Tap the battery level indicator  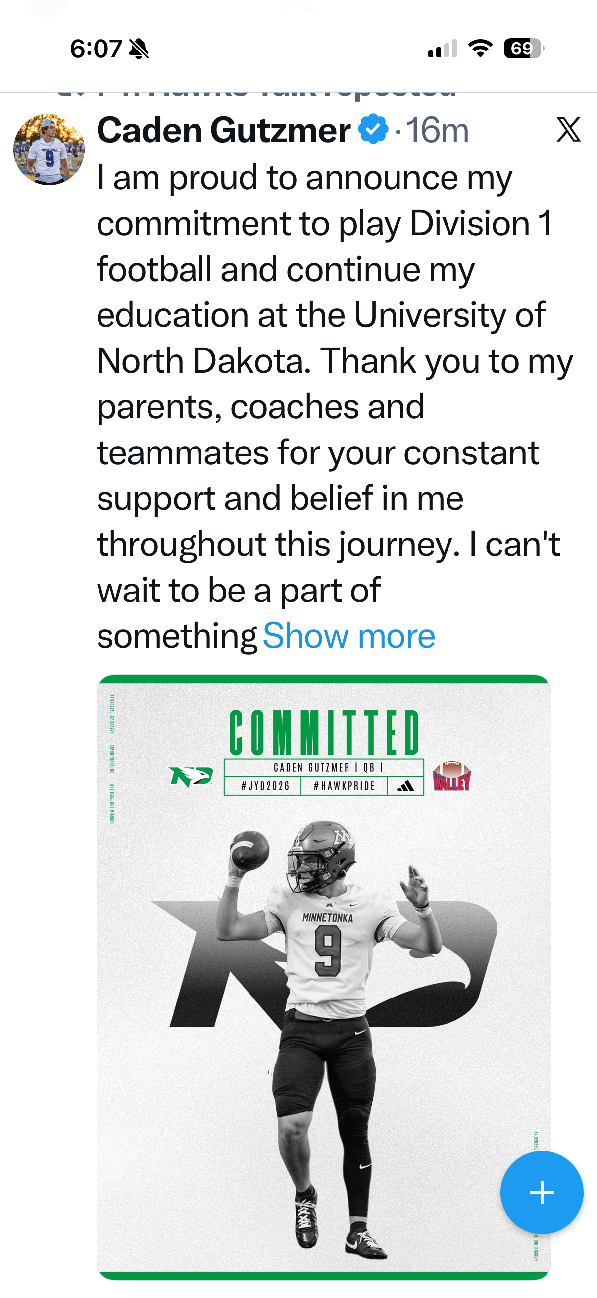point(523,49)
